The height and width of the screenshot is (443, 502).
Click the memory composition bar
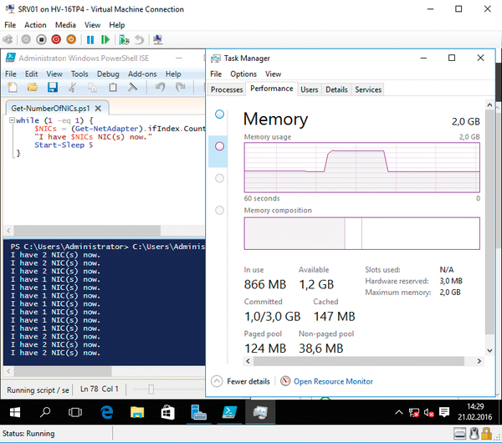click(361, 233)
